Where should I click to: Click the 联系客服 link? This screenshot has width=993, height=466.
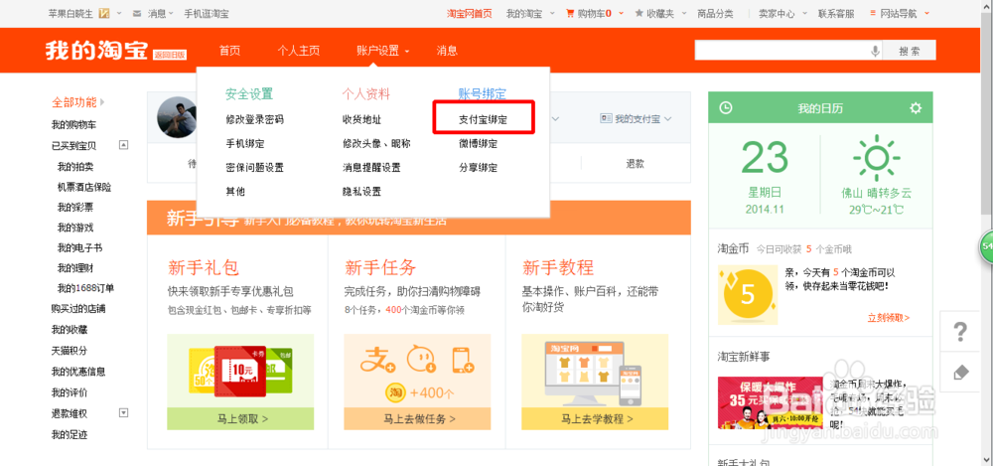[836, 13]
